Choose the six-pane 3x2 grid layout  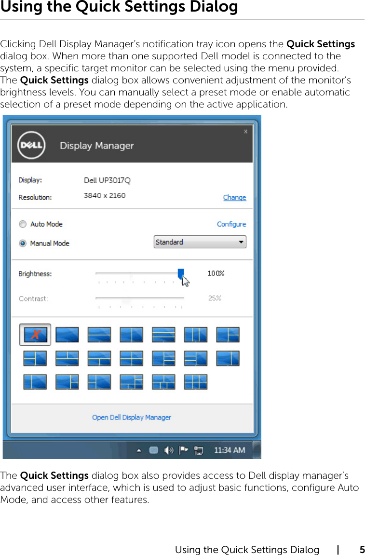(196, 382)
